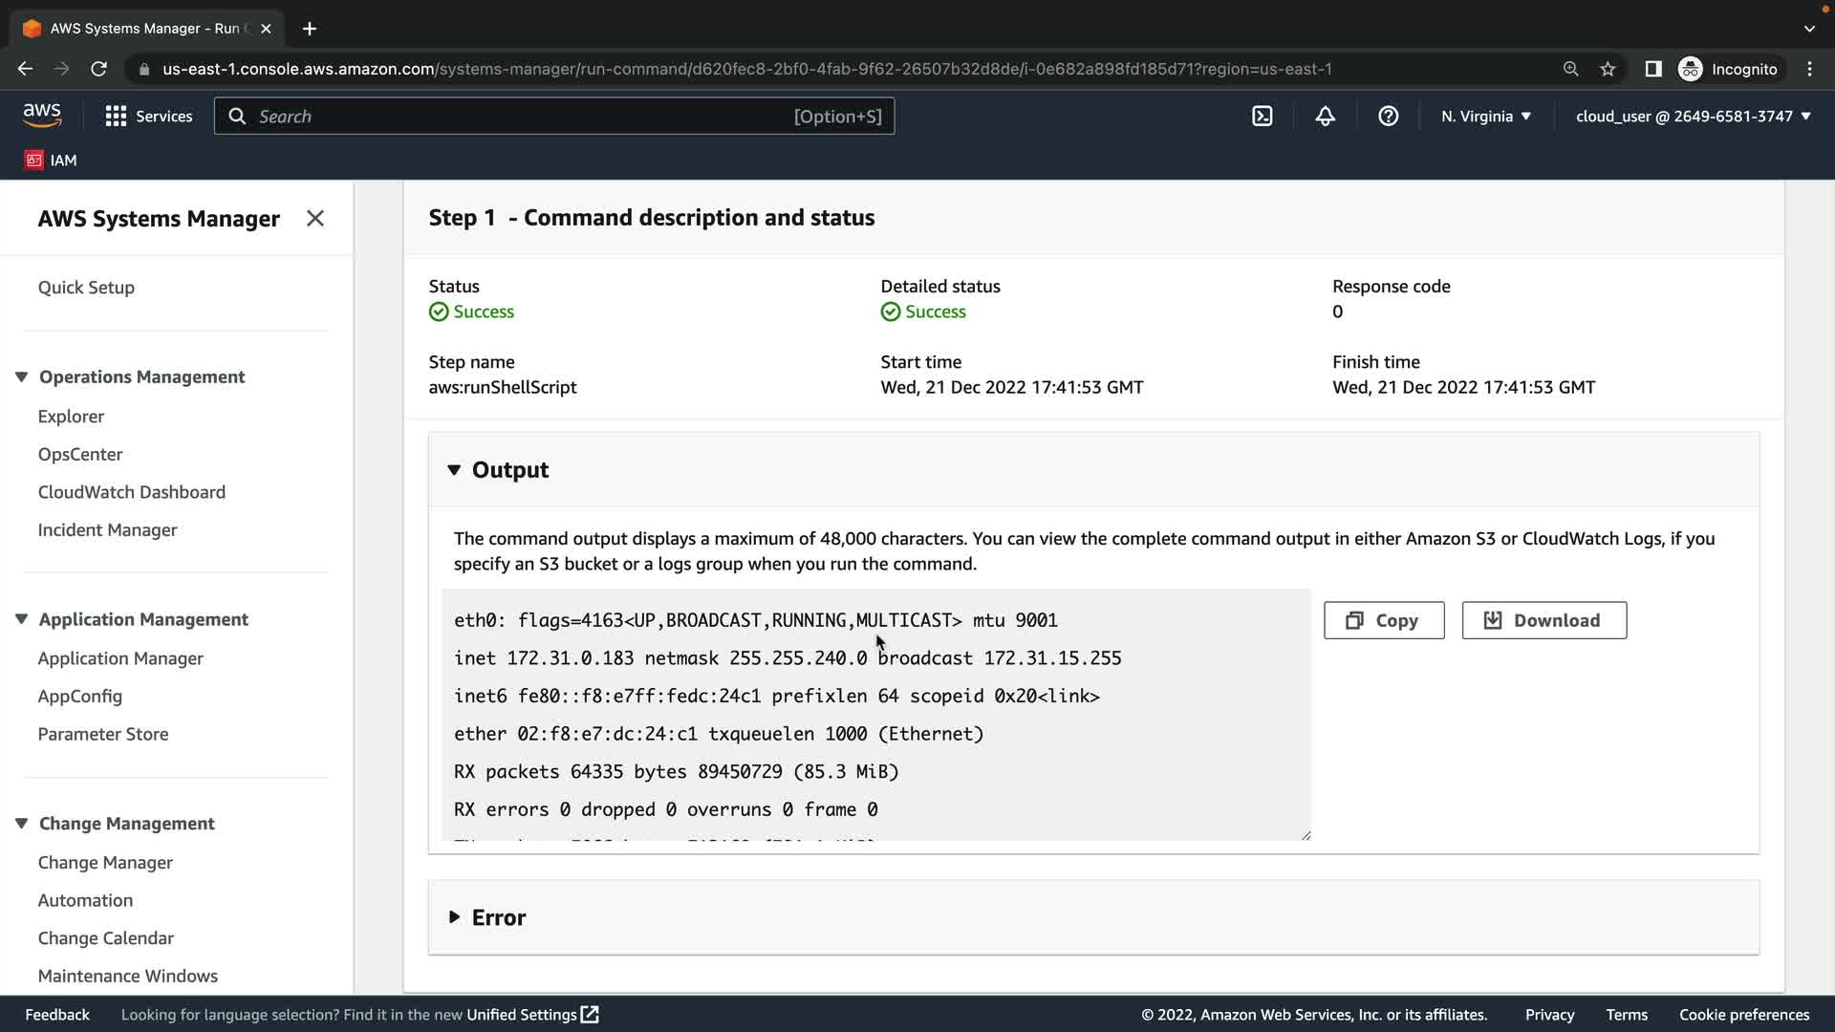Image resolution: width=1835 pixels, height=1032 pixels.
Task: Reload the browser page
Action: 98,69
